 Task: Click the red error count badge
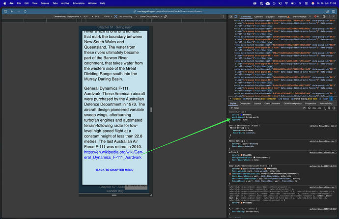pyautogui.click(x=317, y=16)
